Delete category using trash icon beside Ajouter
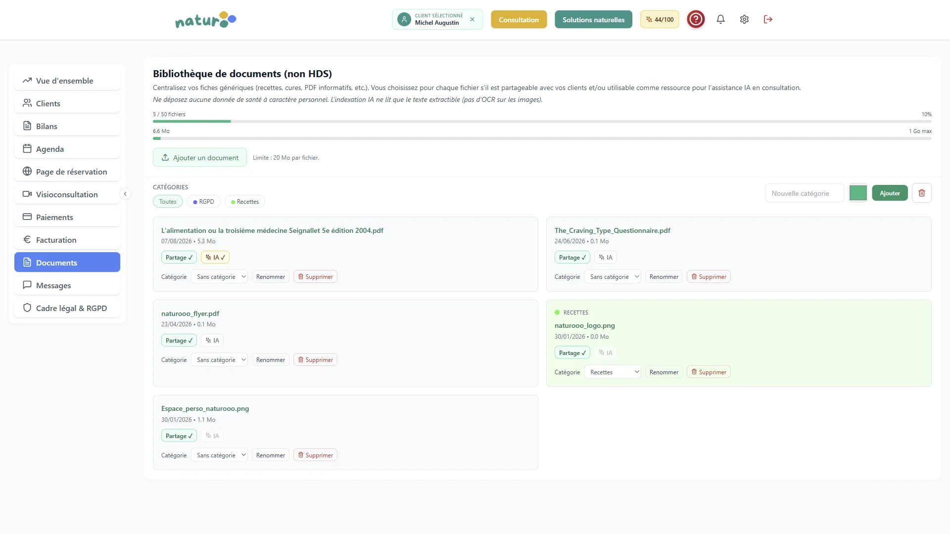 tap(921, 193)
